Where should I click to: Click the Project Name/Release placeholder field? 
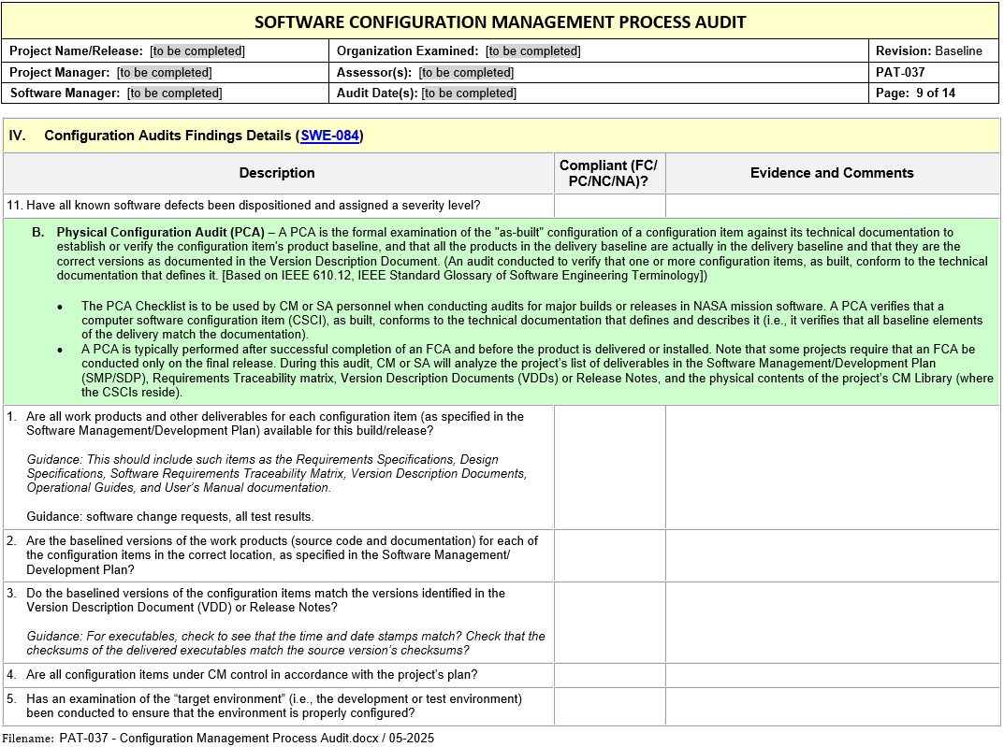pyautogui.click(x=197, y=51)
